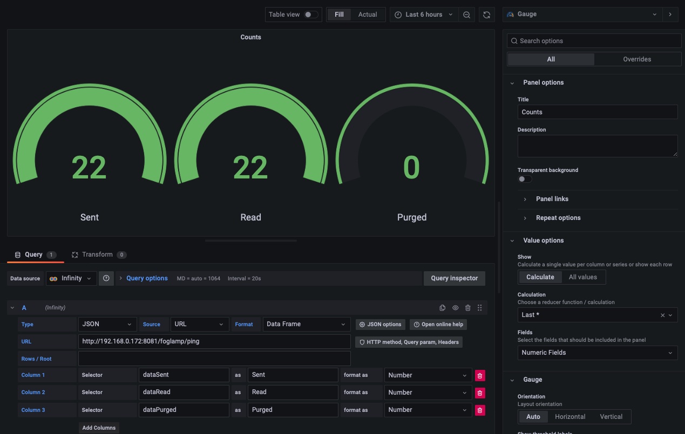The width and height of the screenshot is (685, 434).
Task: Enable the Table view switch
Action: 311,15
